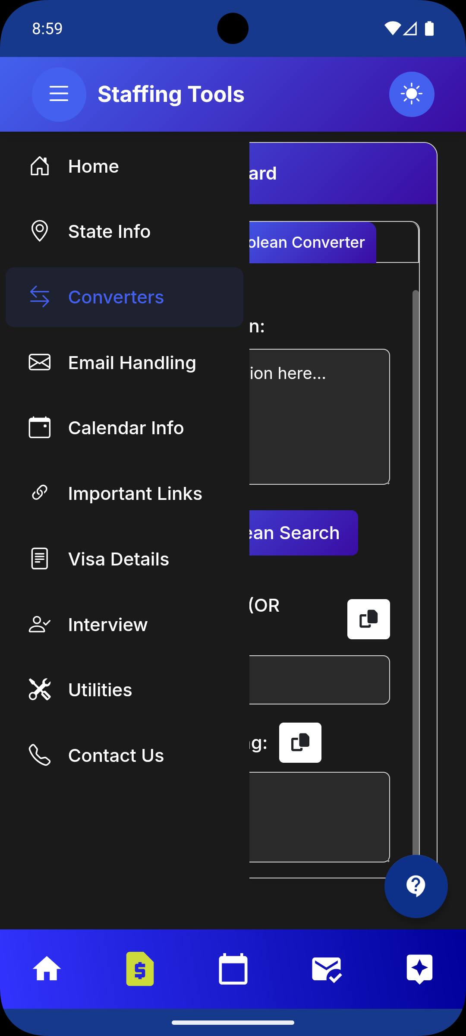
Task: Tap the calendar icon in bottom bar
Action: [233, 969]
